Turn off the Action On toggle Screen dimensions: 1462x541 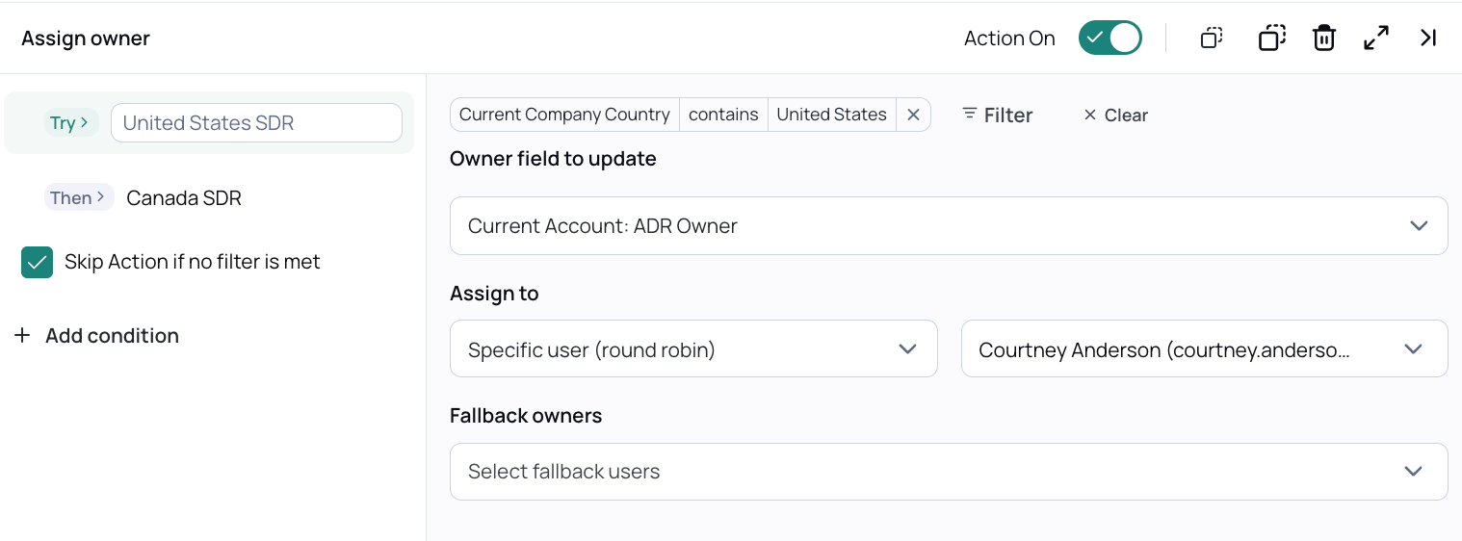[x=1110, y=39]
